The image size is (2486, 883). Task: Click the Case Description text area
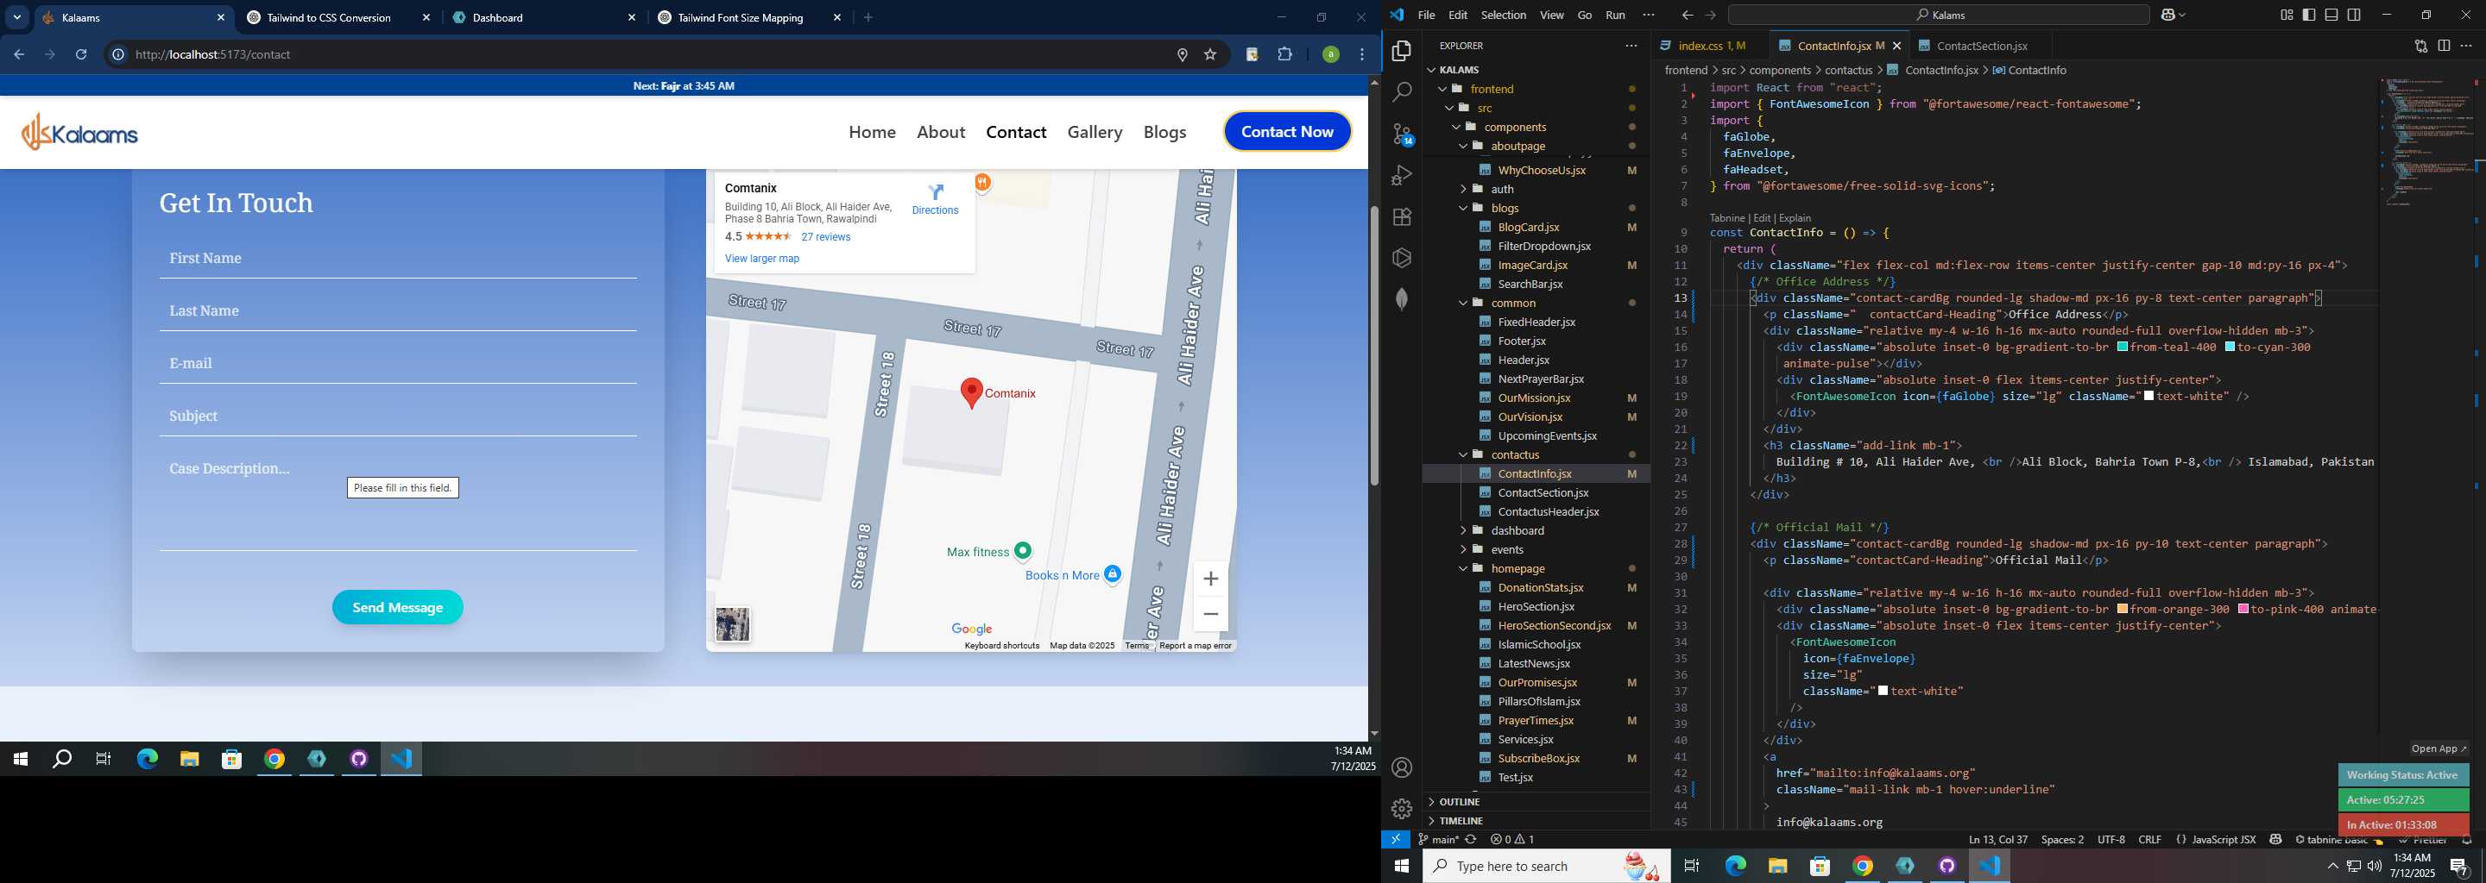click(398, 500)
